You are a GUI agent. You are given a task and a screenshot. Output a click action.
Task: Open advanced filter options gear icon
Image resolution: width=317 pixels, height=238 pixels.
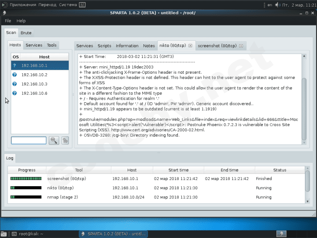(65, 141)
